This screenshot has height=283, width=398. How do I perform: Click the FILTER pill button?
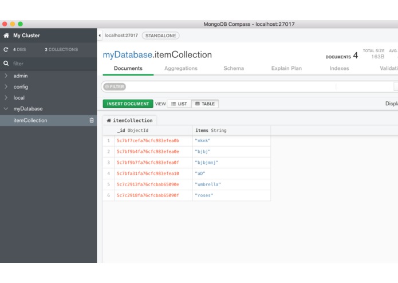coord(115,87)
